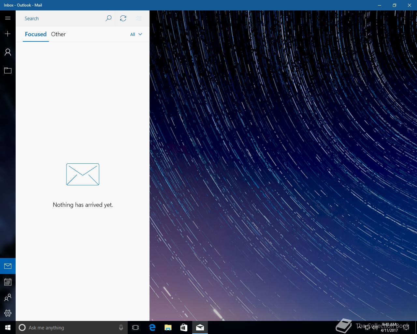The height and width of the screenshot is (334, 417).
Task: Open the People contacts icon
Action: (8, 297)
